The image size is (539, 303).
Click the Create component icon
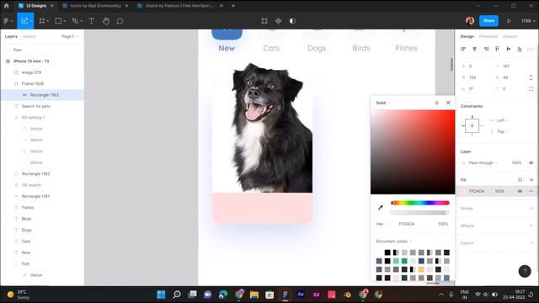[278, 21]
